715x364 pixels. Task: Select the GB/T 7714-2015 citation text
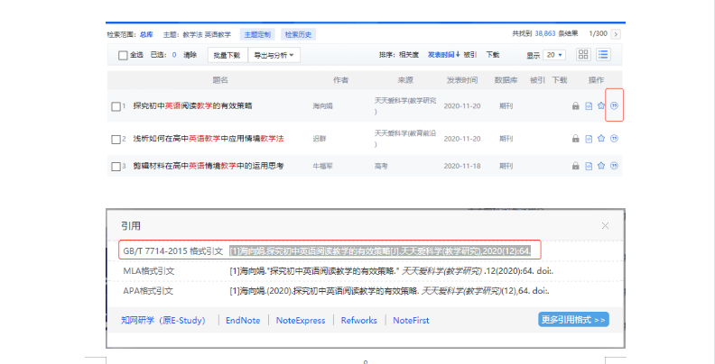(381, 250)
